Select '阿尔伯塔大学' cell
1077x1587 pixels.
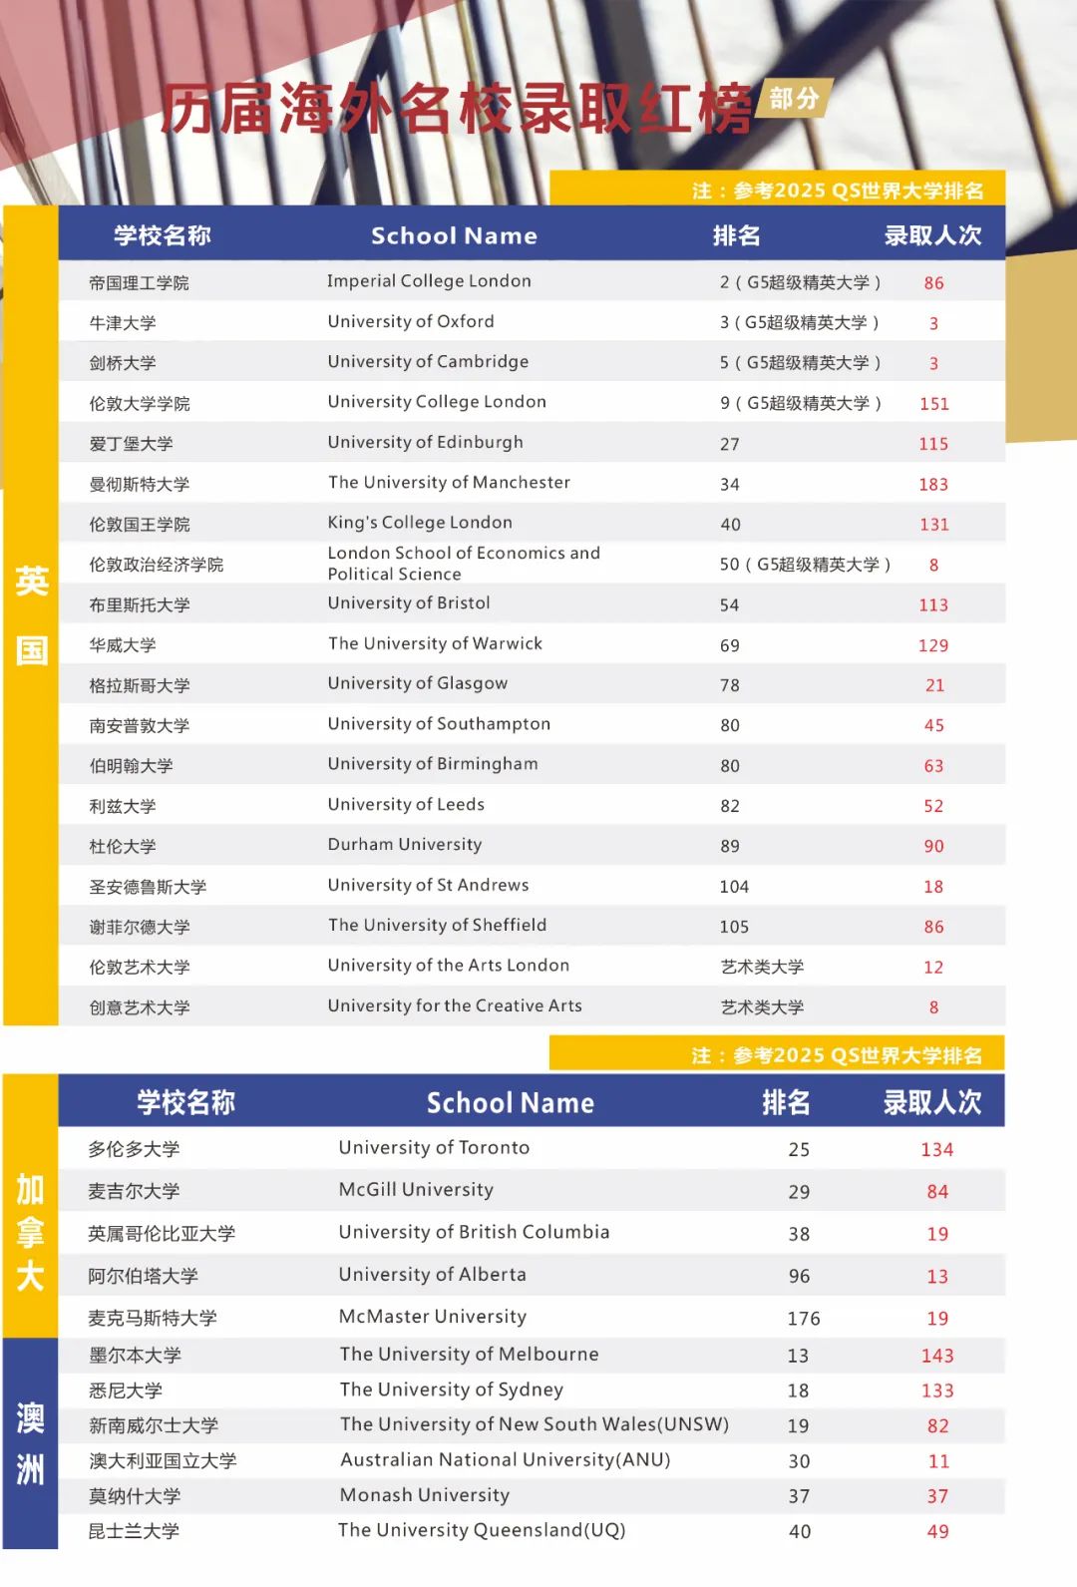coord(143,1277)
